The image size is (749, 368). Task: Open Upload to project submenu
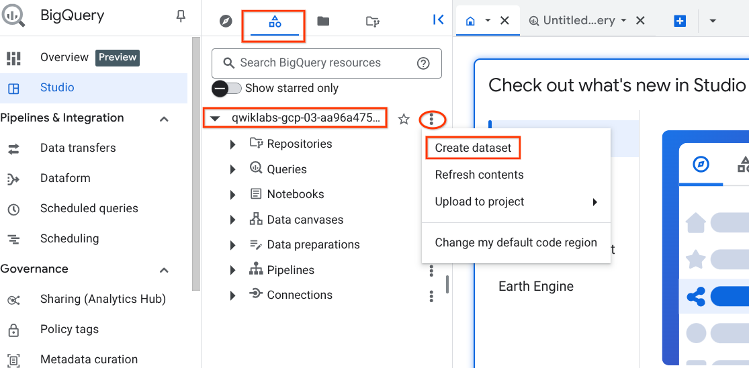pyautogui.click(x=516, y=202)
